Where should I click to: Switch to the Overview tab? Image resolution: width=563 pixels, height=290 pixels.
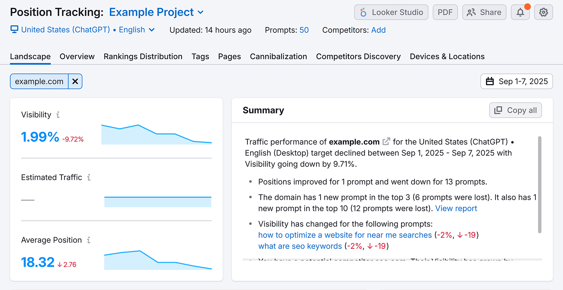(77, 57)
